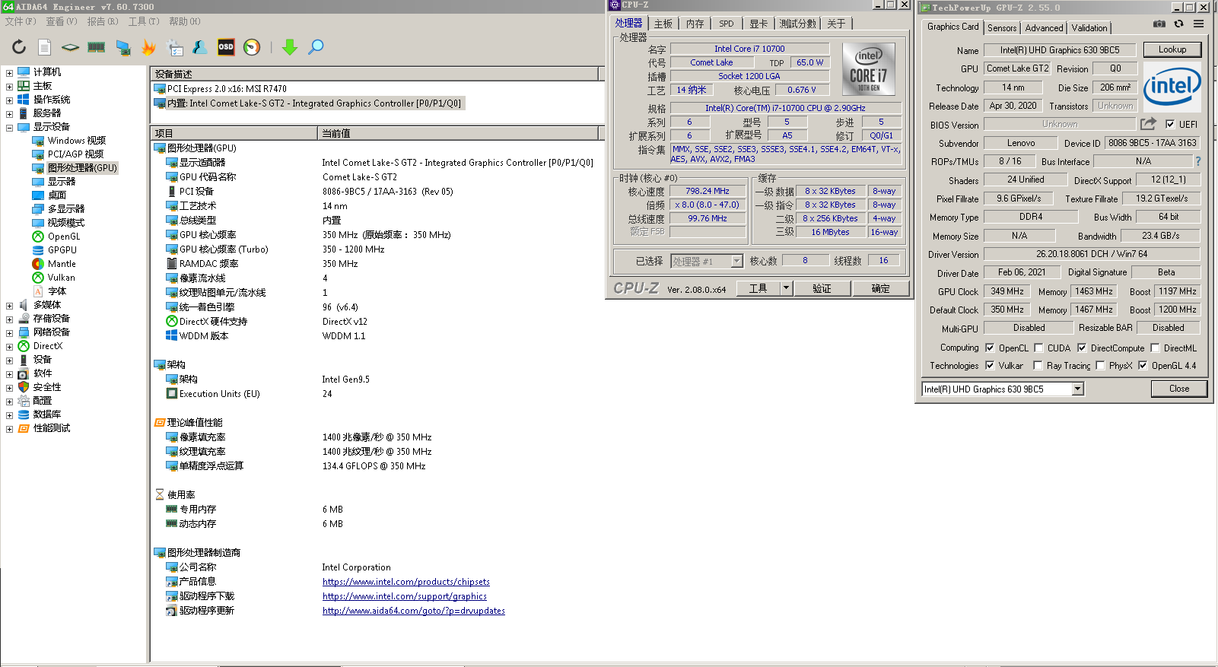Click the green memory module toolbar icon

97,47
